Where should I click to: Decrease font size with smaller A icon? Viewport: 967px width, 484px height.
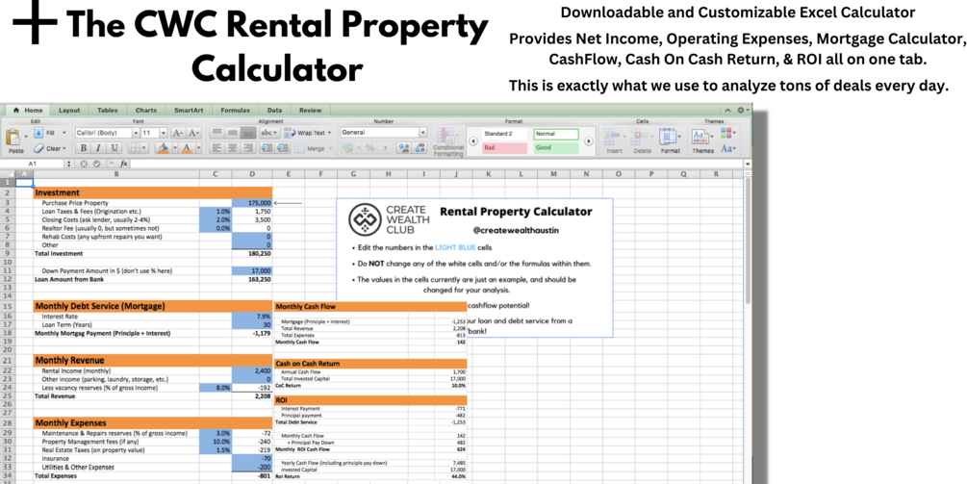pos(193,133)
